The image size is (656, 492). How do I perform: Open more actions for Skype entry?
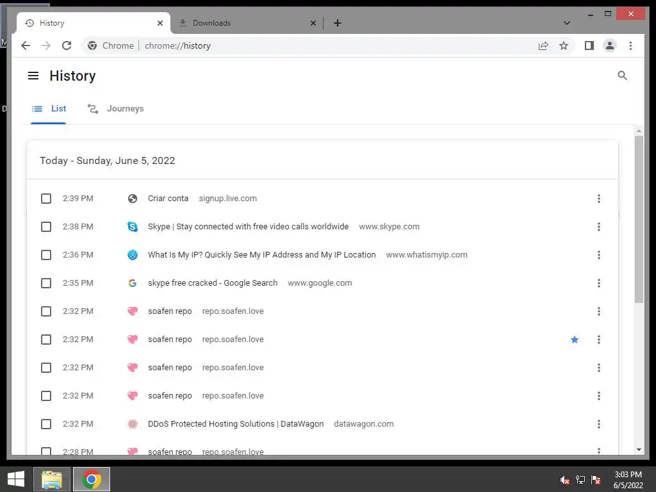click(599, 227)
